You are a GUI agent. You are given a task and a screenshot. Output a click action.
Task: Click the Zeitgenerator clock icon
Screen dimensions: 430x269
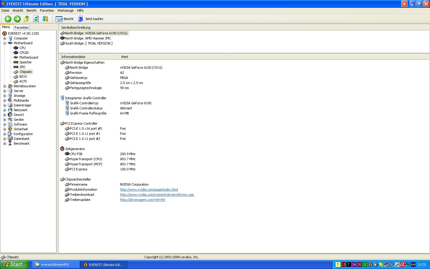pos(62,149)
